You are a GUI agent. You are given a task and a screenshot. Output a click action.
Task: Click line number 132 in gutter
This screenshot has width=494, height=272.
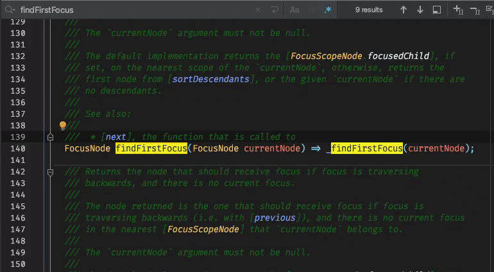(18, 56)
